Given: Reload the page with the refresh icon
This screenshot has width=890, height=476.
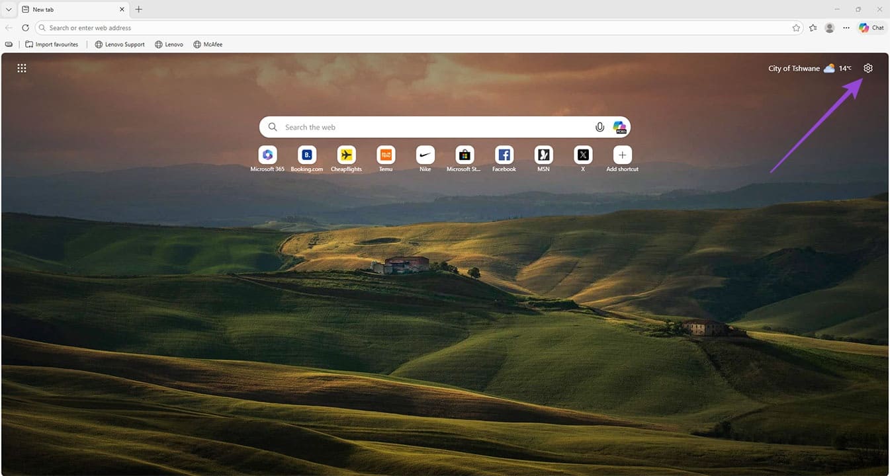Looking at the screenshot, I should (x=25, y=28).
